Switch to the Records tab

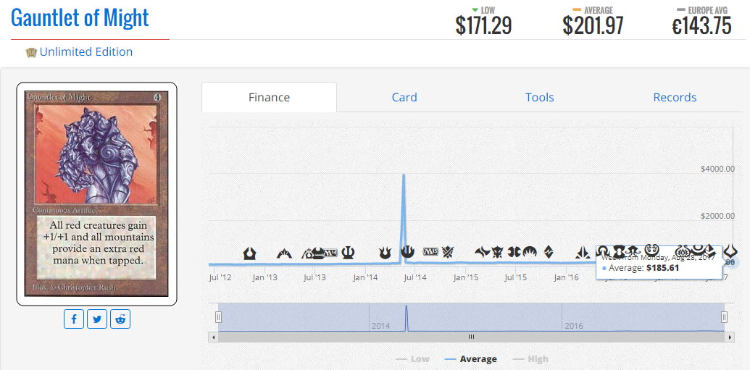coord(675,98)
